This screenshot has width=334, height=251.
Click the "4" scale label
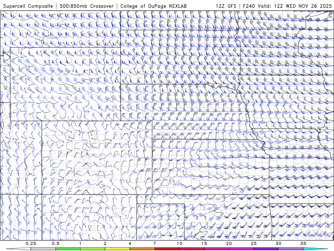130,243
